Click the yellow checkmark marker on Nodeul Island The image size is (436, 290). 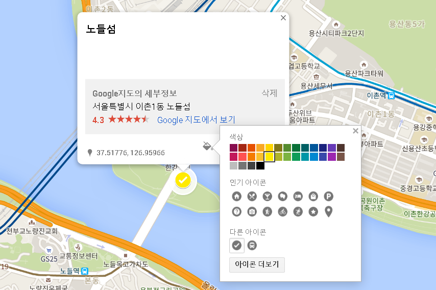tap(183, 180)
